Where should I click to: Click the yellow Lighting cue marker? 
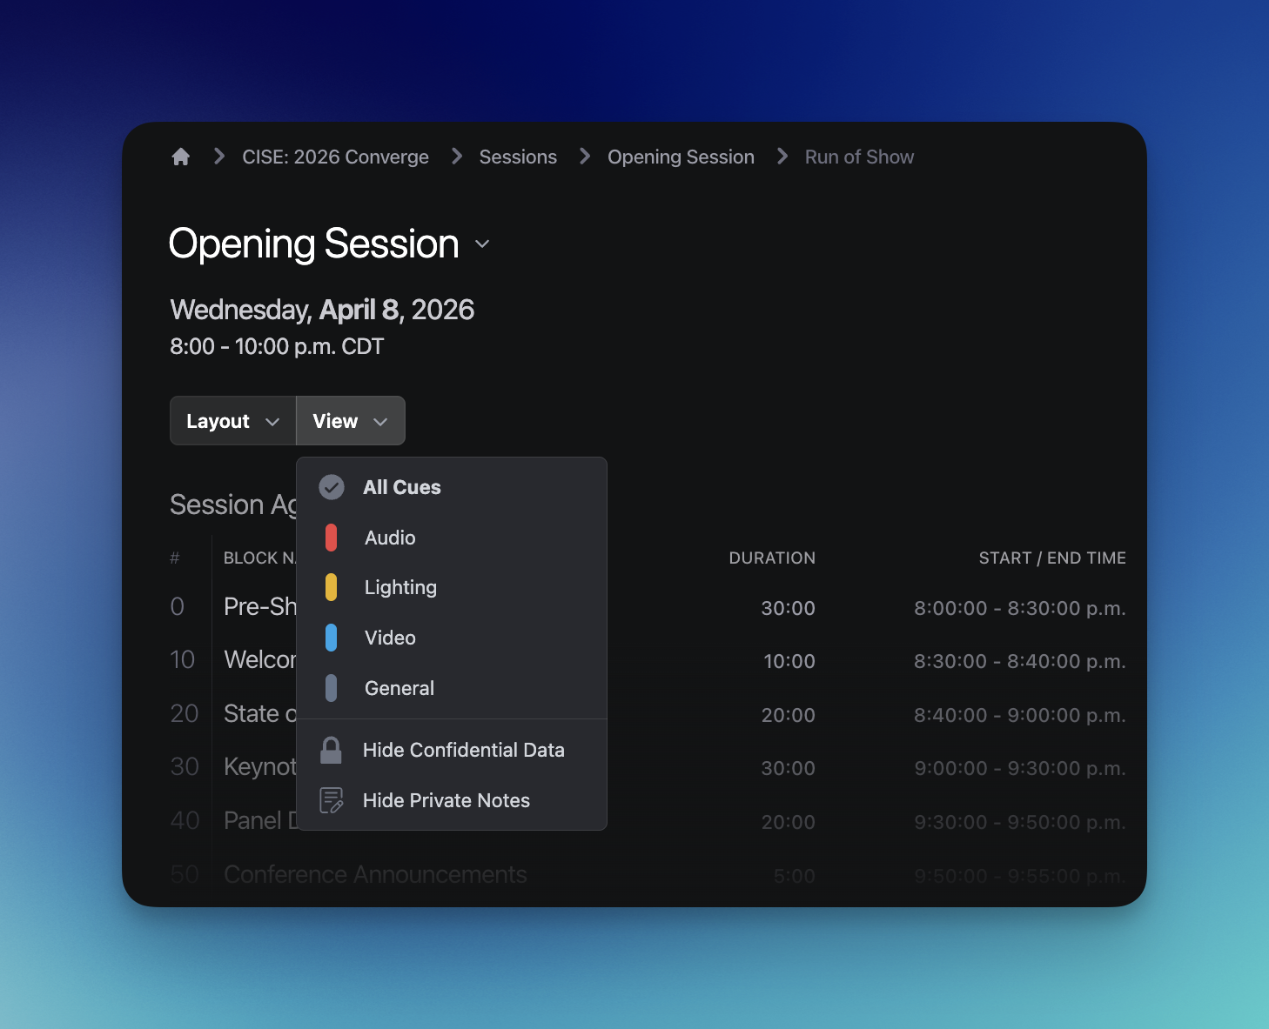331,588
